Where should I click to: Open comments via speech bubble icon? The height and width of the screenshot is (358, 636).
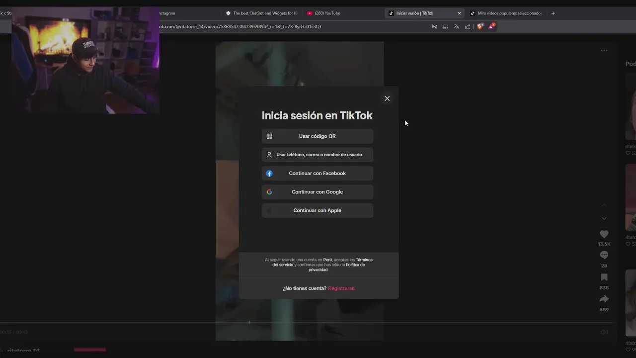(x=604, y=255)
